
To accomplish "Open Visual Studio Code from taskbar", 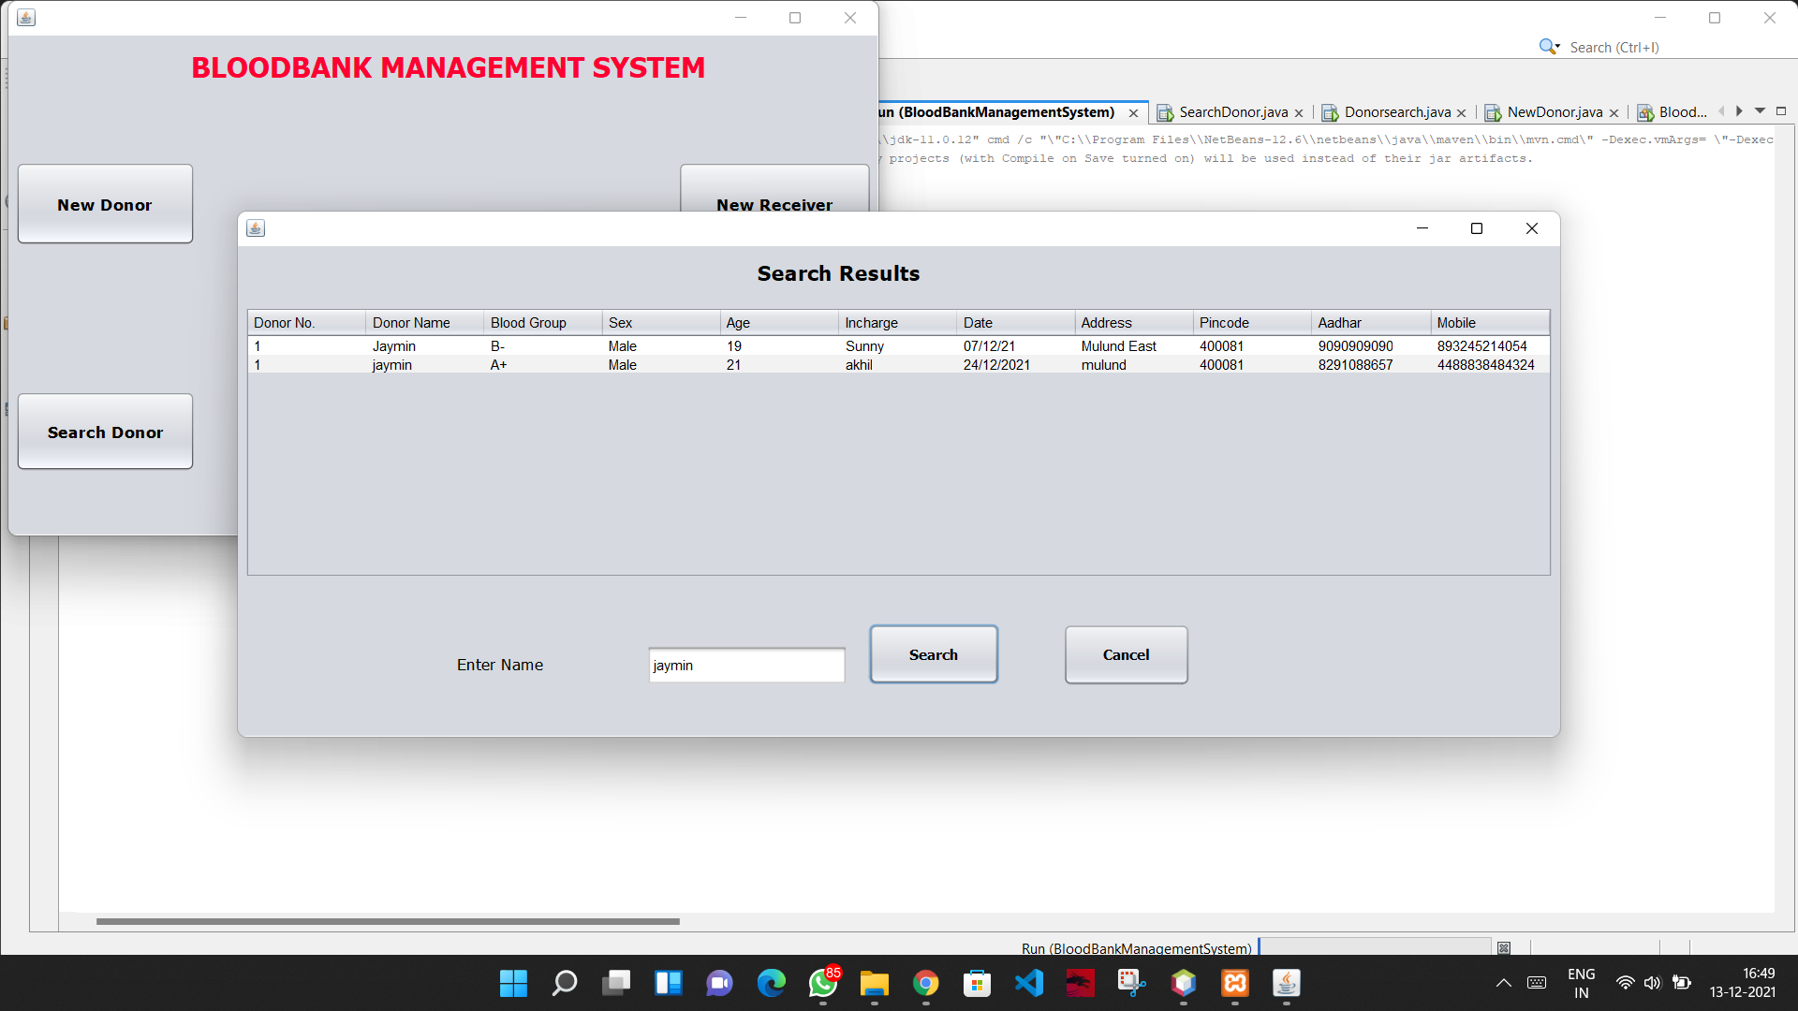I will point(1029,983).
